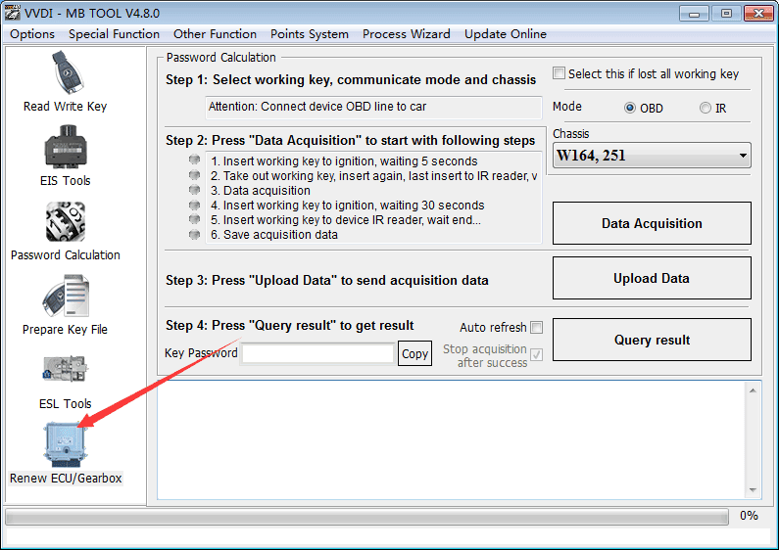Click the 'Renew ECU/Gearbox' label
The image size is (779, 550).
[x=66, y=478]
